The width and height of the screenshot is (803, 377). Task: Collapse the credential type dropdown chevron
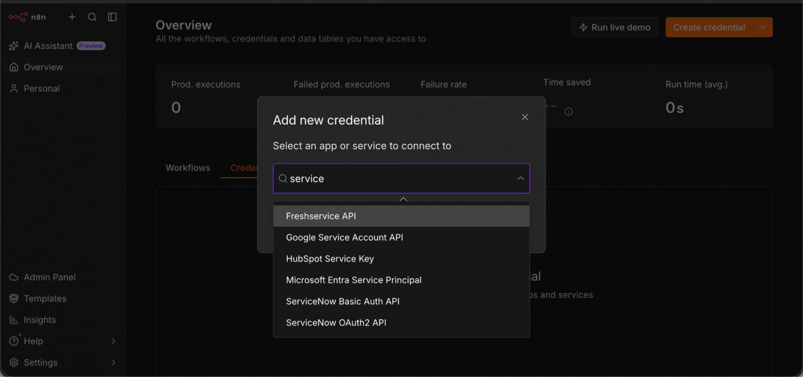520,179
